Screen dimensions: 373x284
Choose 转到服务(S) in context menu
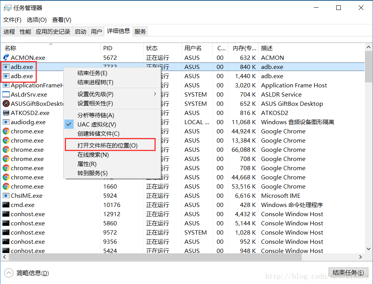point(112,173)
